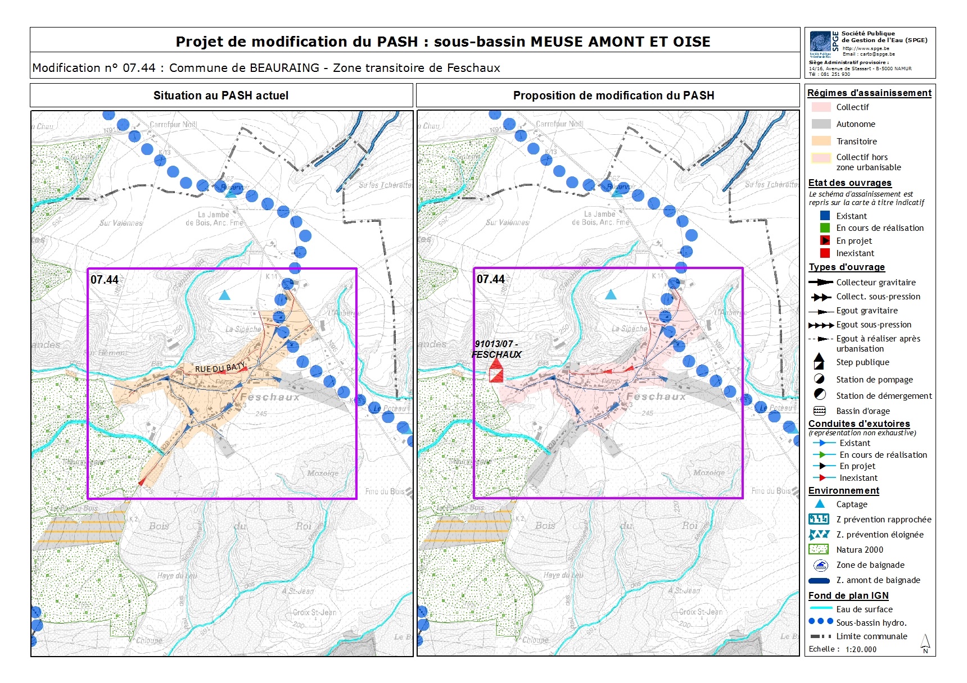Click the Station de démergement legend icon
This screenshot has width=967, height=683.
(x=820, y=395)
